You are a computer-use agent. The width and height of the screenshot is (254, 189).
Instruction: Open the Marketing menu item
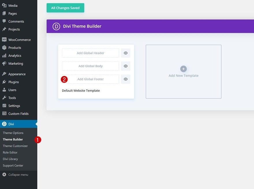pos(19,64)
